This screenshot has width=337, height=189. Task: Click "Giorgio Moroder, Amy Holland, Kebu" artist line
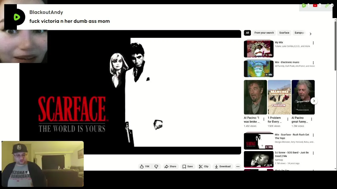[294, 142]
